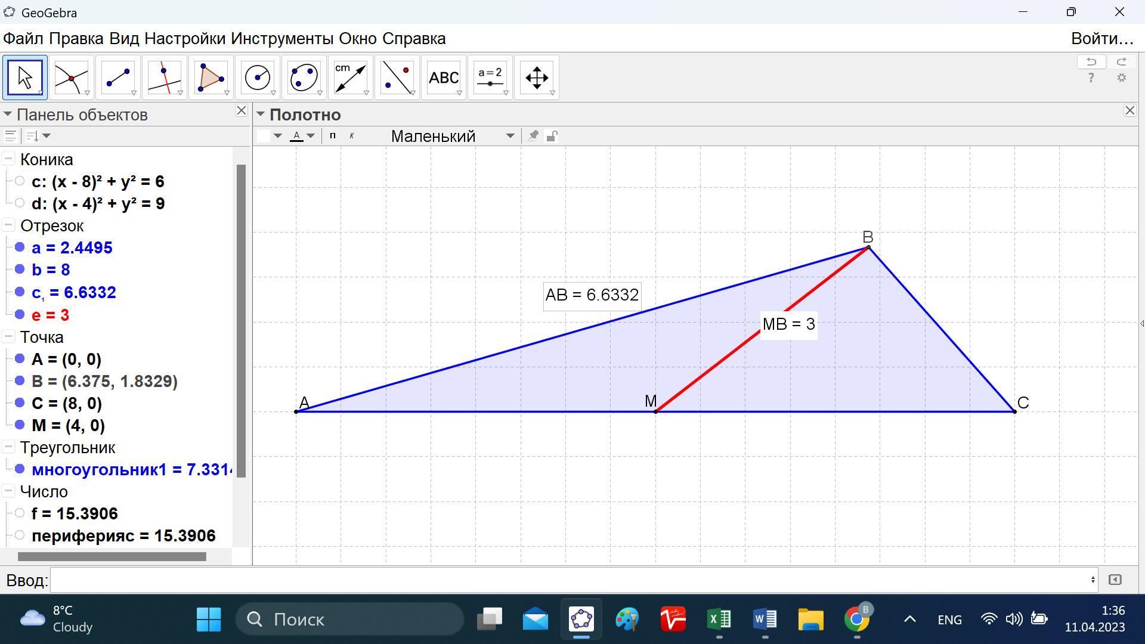Select the Perpendicular Line tool
The image size is (1145, 644).
[164, 78]
